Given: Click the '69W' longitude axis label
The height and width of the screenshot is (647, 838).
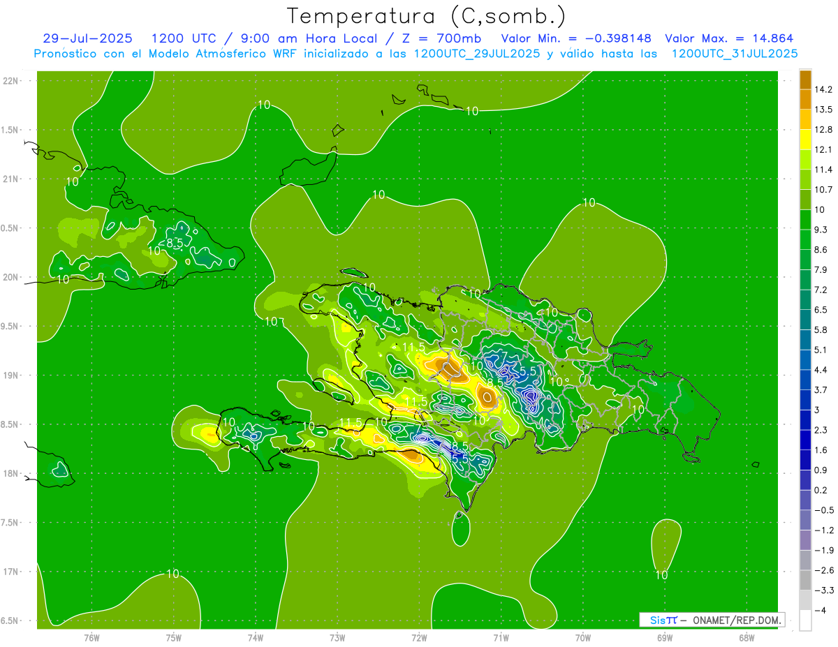Looking at the screenshot, I should coord(665,637).
